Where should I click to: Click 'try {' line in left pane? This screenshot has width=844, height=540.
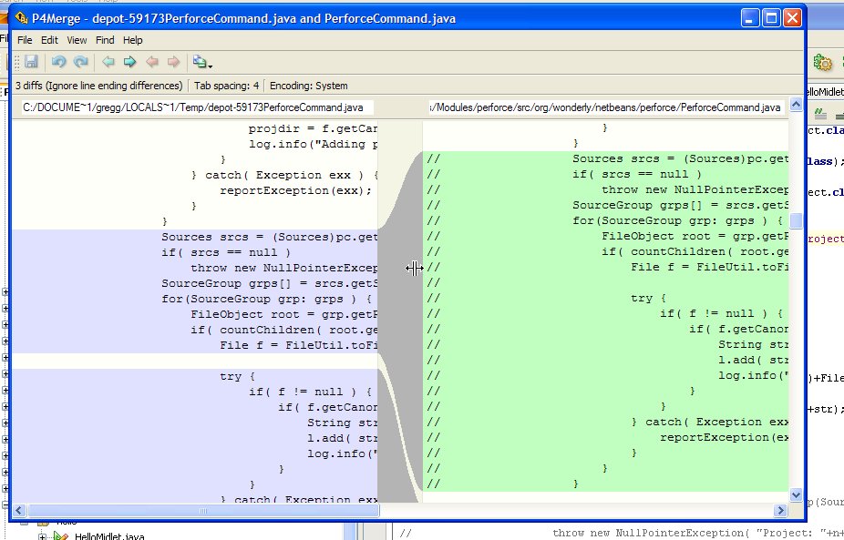tap(237, 376)
